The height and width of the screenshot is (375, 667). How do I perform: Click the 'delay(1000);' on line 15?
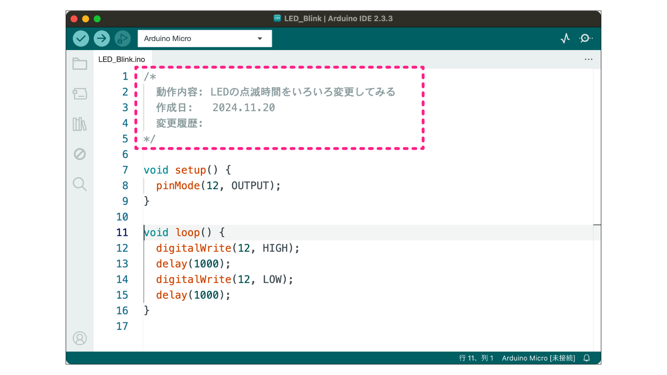pos(193,295)
